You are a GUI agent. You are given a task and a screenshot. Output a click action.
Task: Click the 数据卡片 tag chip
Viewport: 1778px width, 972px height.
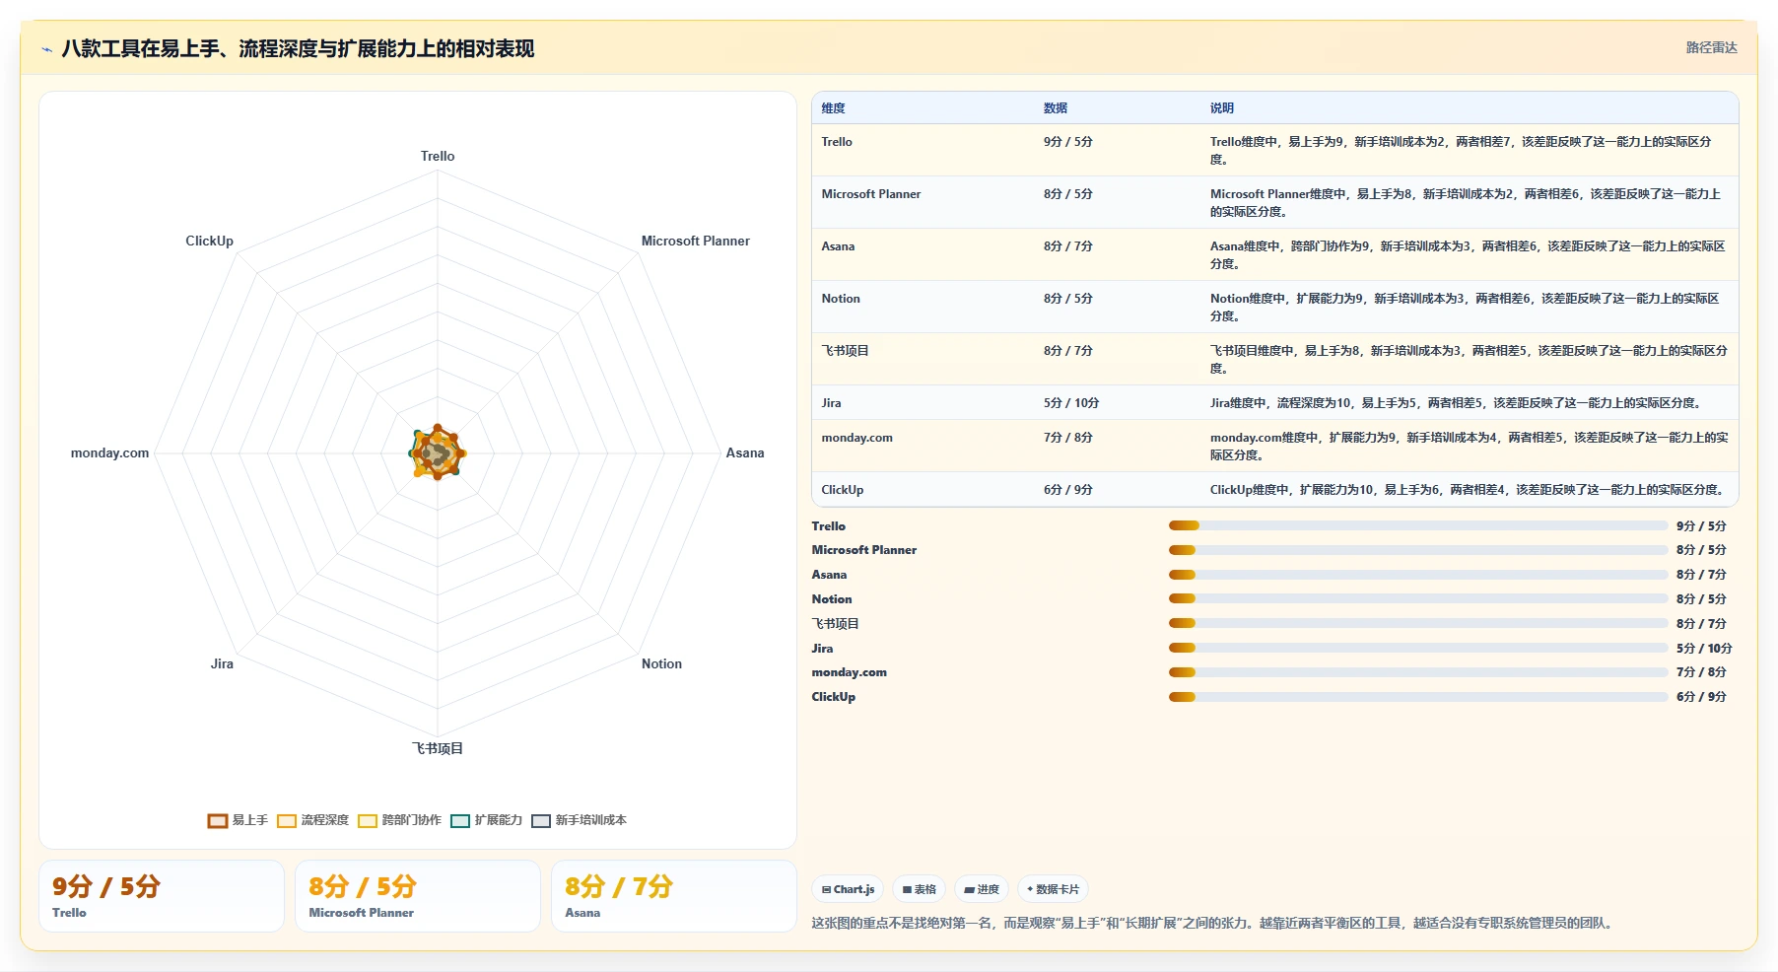pyautogui.click(x=1053, y=889)
